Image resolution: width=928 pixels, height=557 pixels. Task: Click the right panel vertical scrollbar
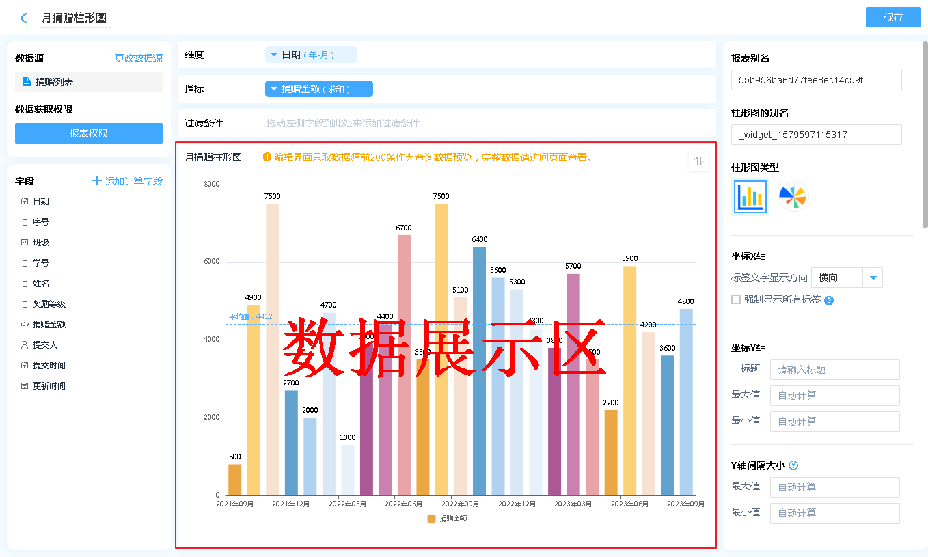click(x=925, y=137)
